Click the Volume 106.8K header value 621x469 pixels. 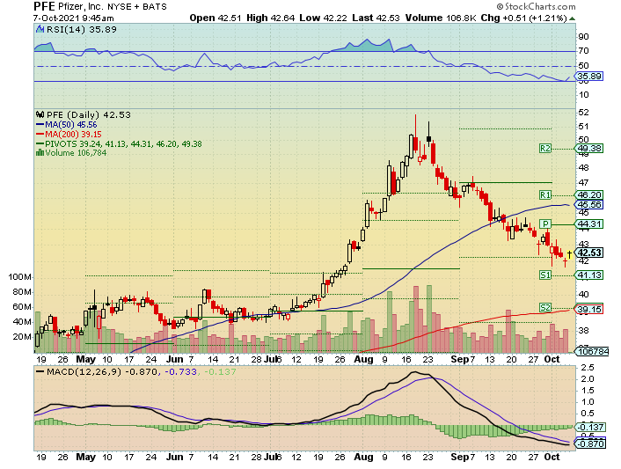click(441, 18)
